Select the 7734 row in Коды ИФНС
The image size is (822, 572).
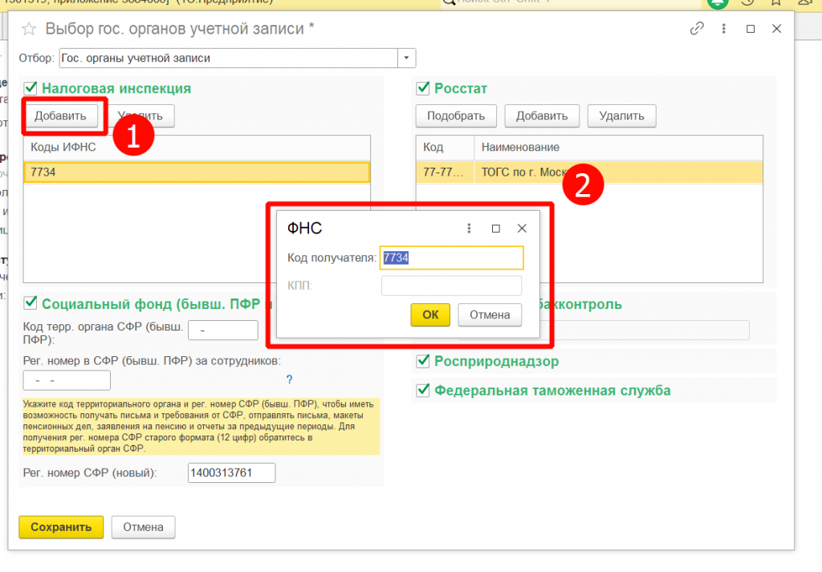(x=197, y=172)
